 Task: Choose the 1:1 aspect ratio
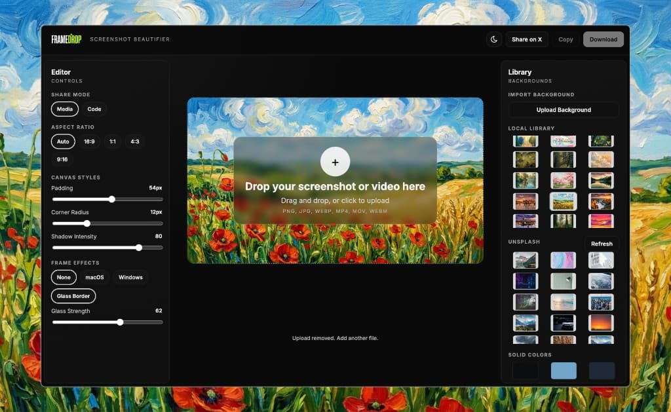tap(113, 141)
